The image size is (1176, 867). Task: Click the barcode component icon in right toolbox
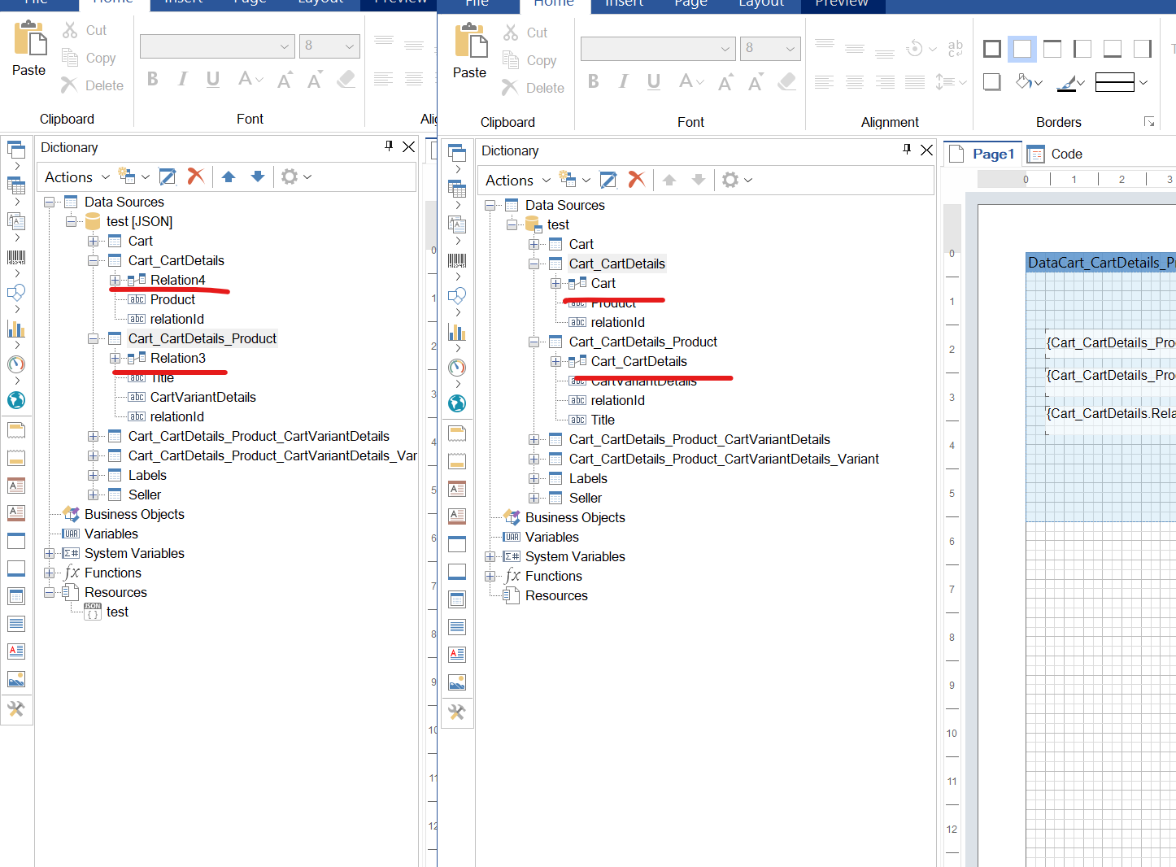pos(457,261)
